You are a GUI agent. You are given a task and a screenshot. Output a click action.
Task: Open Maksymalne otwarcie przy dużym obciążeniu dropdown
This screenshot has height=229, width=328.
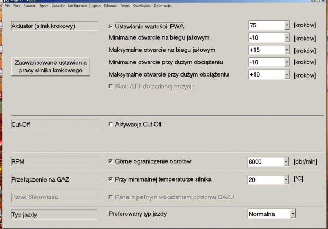point(286,75)
